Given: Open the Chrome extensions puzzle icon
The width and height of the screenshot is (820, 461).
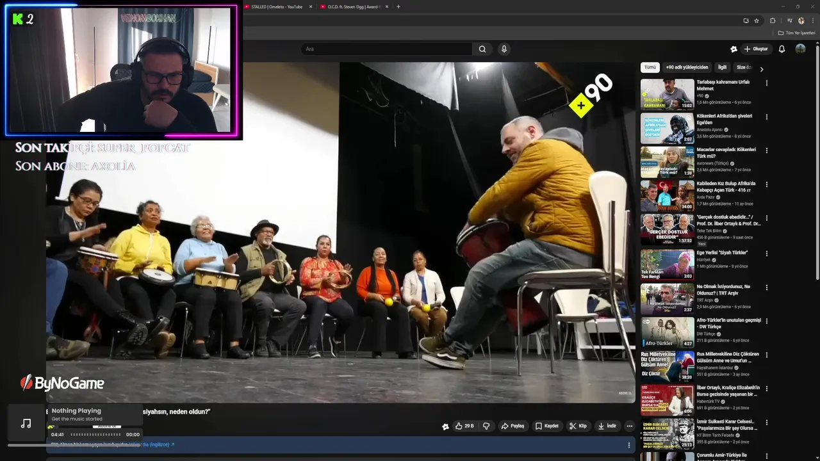Looking at the screenshot, I should tap(773, 20).
